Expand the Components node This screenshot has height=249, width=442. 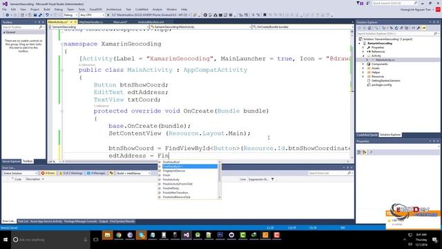click(x=363, y=64)
